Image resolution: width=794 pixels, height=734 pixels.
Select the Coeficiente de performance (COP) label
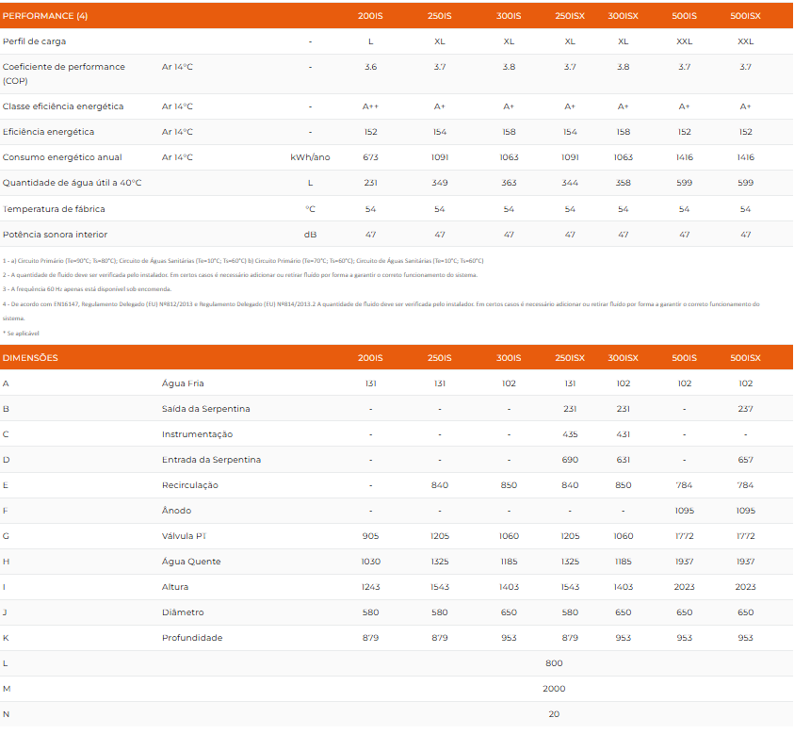coord(64,73)
